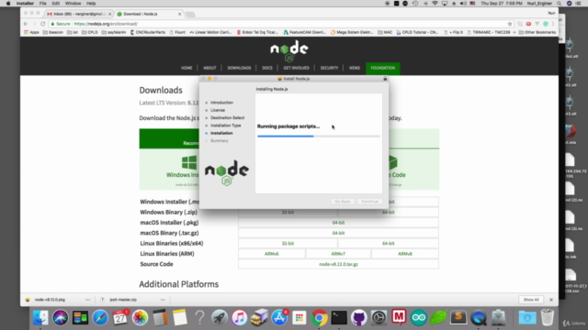Open the App Store in Dock

tap(279, 318)
